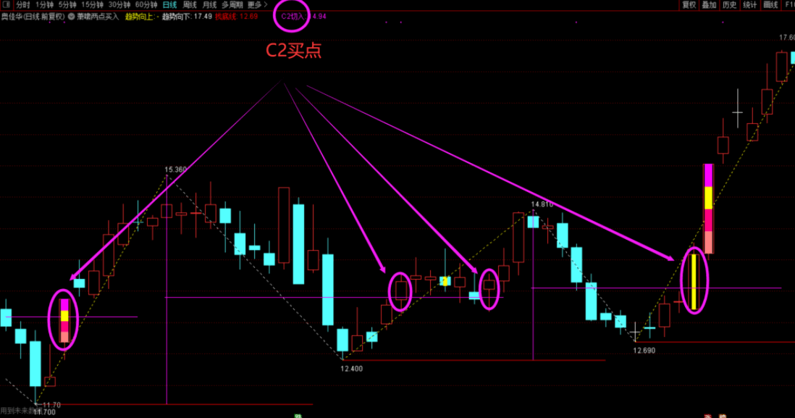Click the C2切入 indicator readout

pos(303,16)
